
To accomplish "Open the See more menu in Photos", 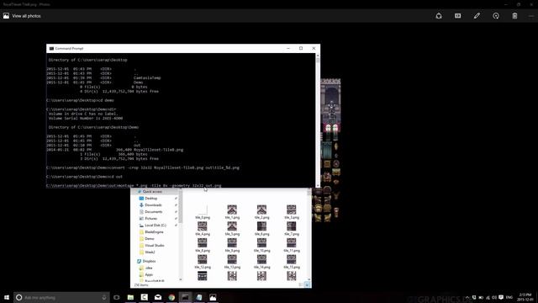I will pyautogui.click(x=531, y=16).
